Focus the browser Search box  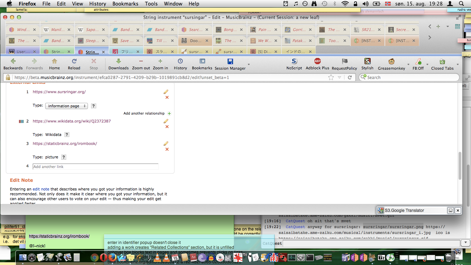coord(410,77)
